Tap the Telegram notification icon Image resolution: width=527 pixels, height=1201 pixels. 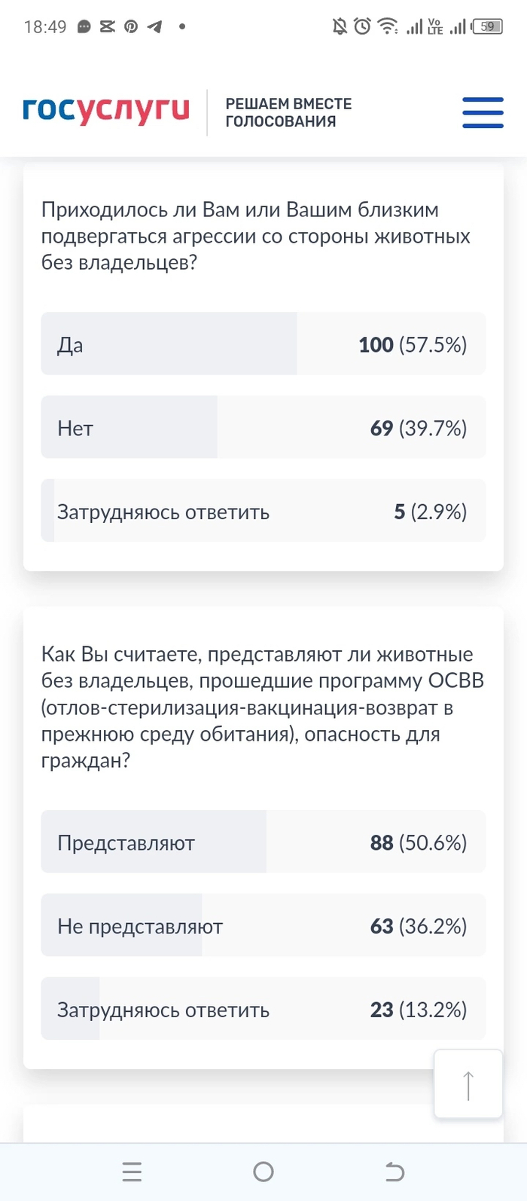(154, 27)
